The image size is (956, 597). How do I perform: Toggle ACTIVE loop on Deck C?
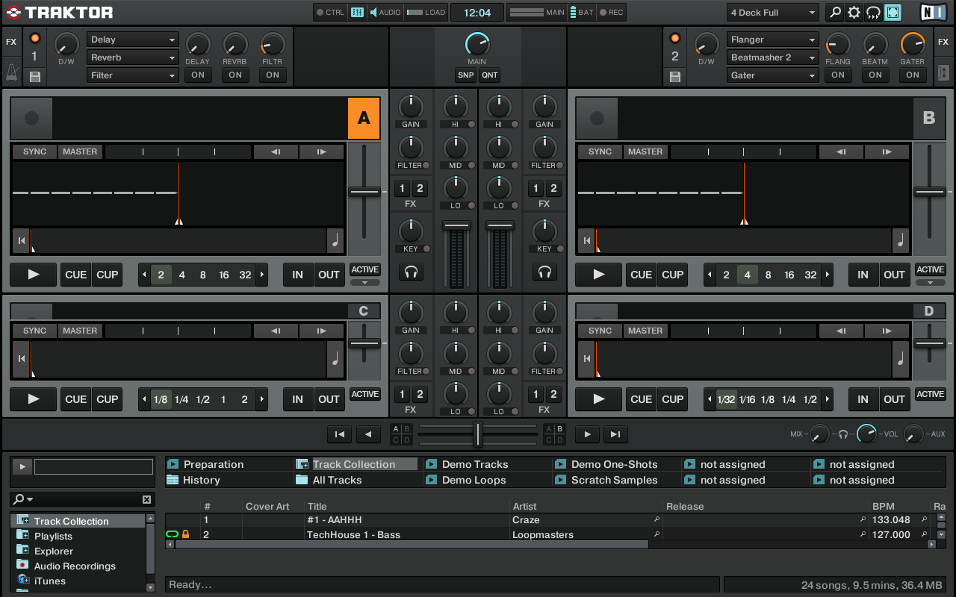click(x=365, y=394)
